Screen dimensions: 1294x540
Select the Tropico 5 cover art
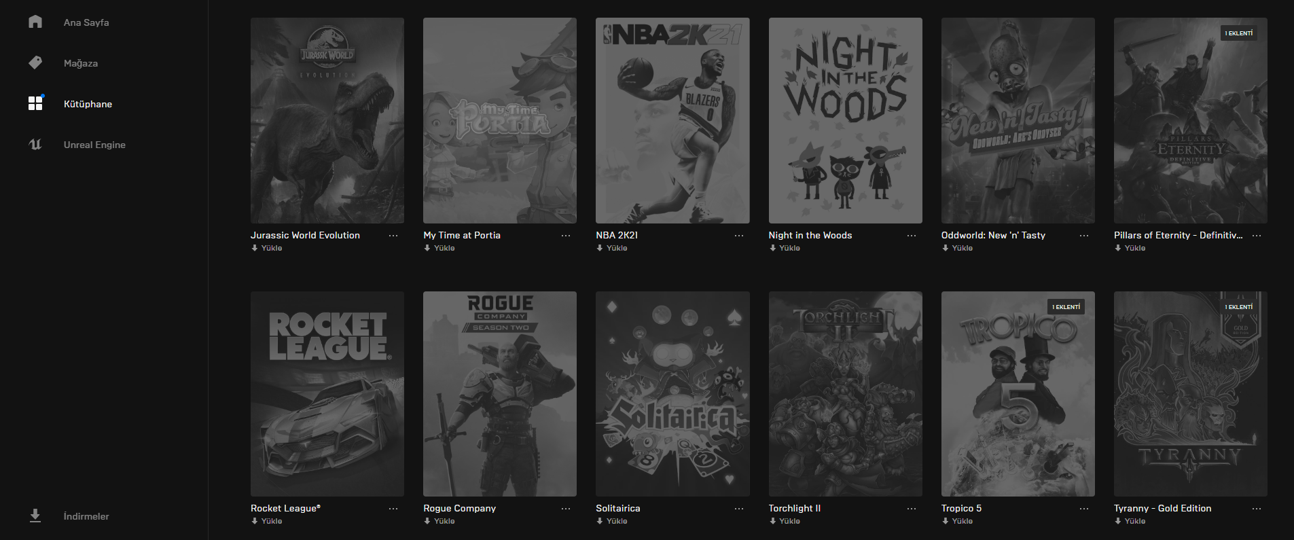click(x=1018, y=394)
